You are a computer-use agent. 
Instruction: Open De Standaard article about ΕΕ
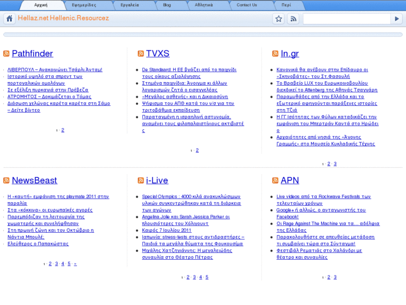pyautogui.click(x=189, y=73)
